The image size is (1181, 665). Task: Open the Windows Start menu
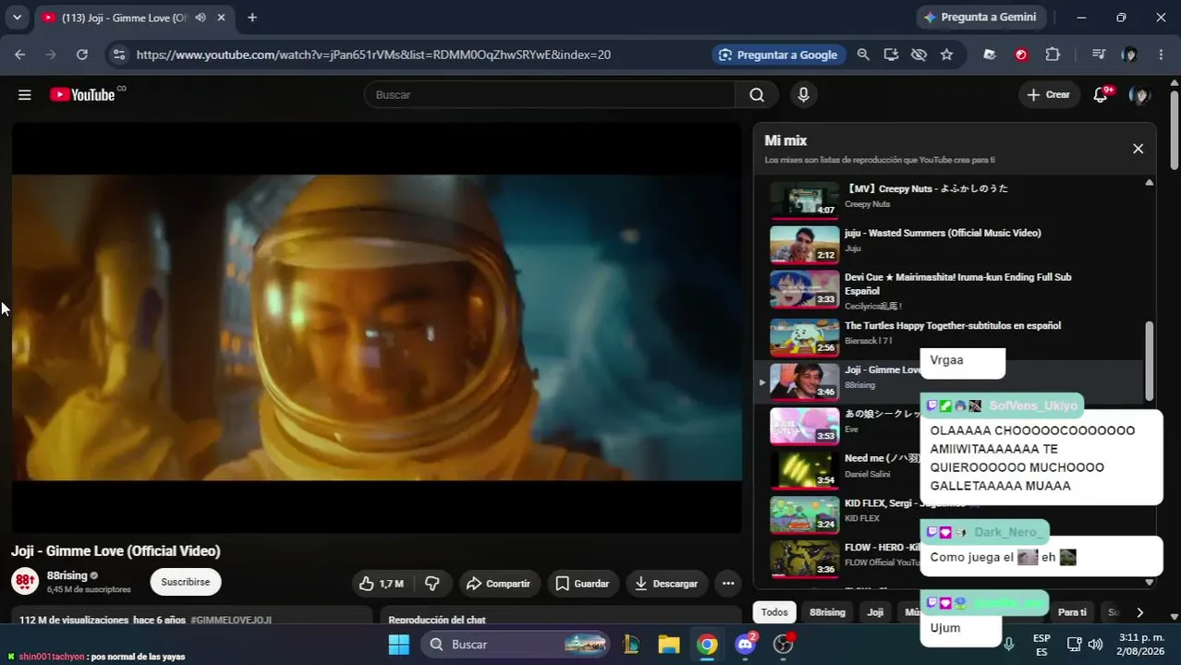[x=398, y=644]
